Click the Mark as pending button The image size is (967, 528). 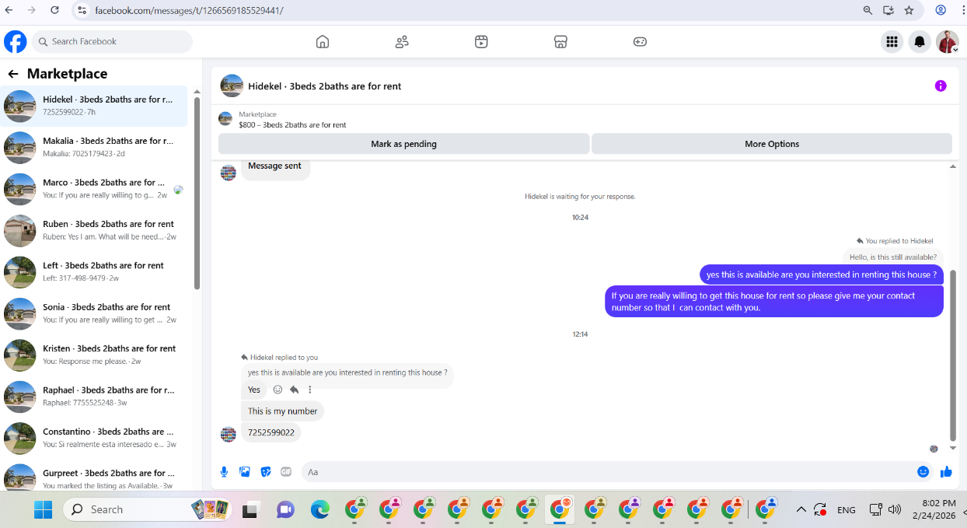[x=403, y=144]
